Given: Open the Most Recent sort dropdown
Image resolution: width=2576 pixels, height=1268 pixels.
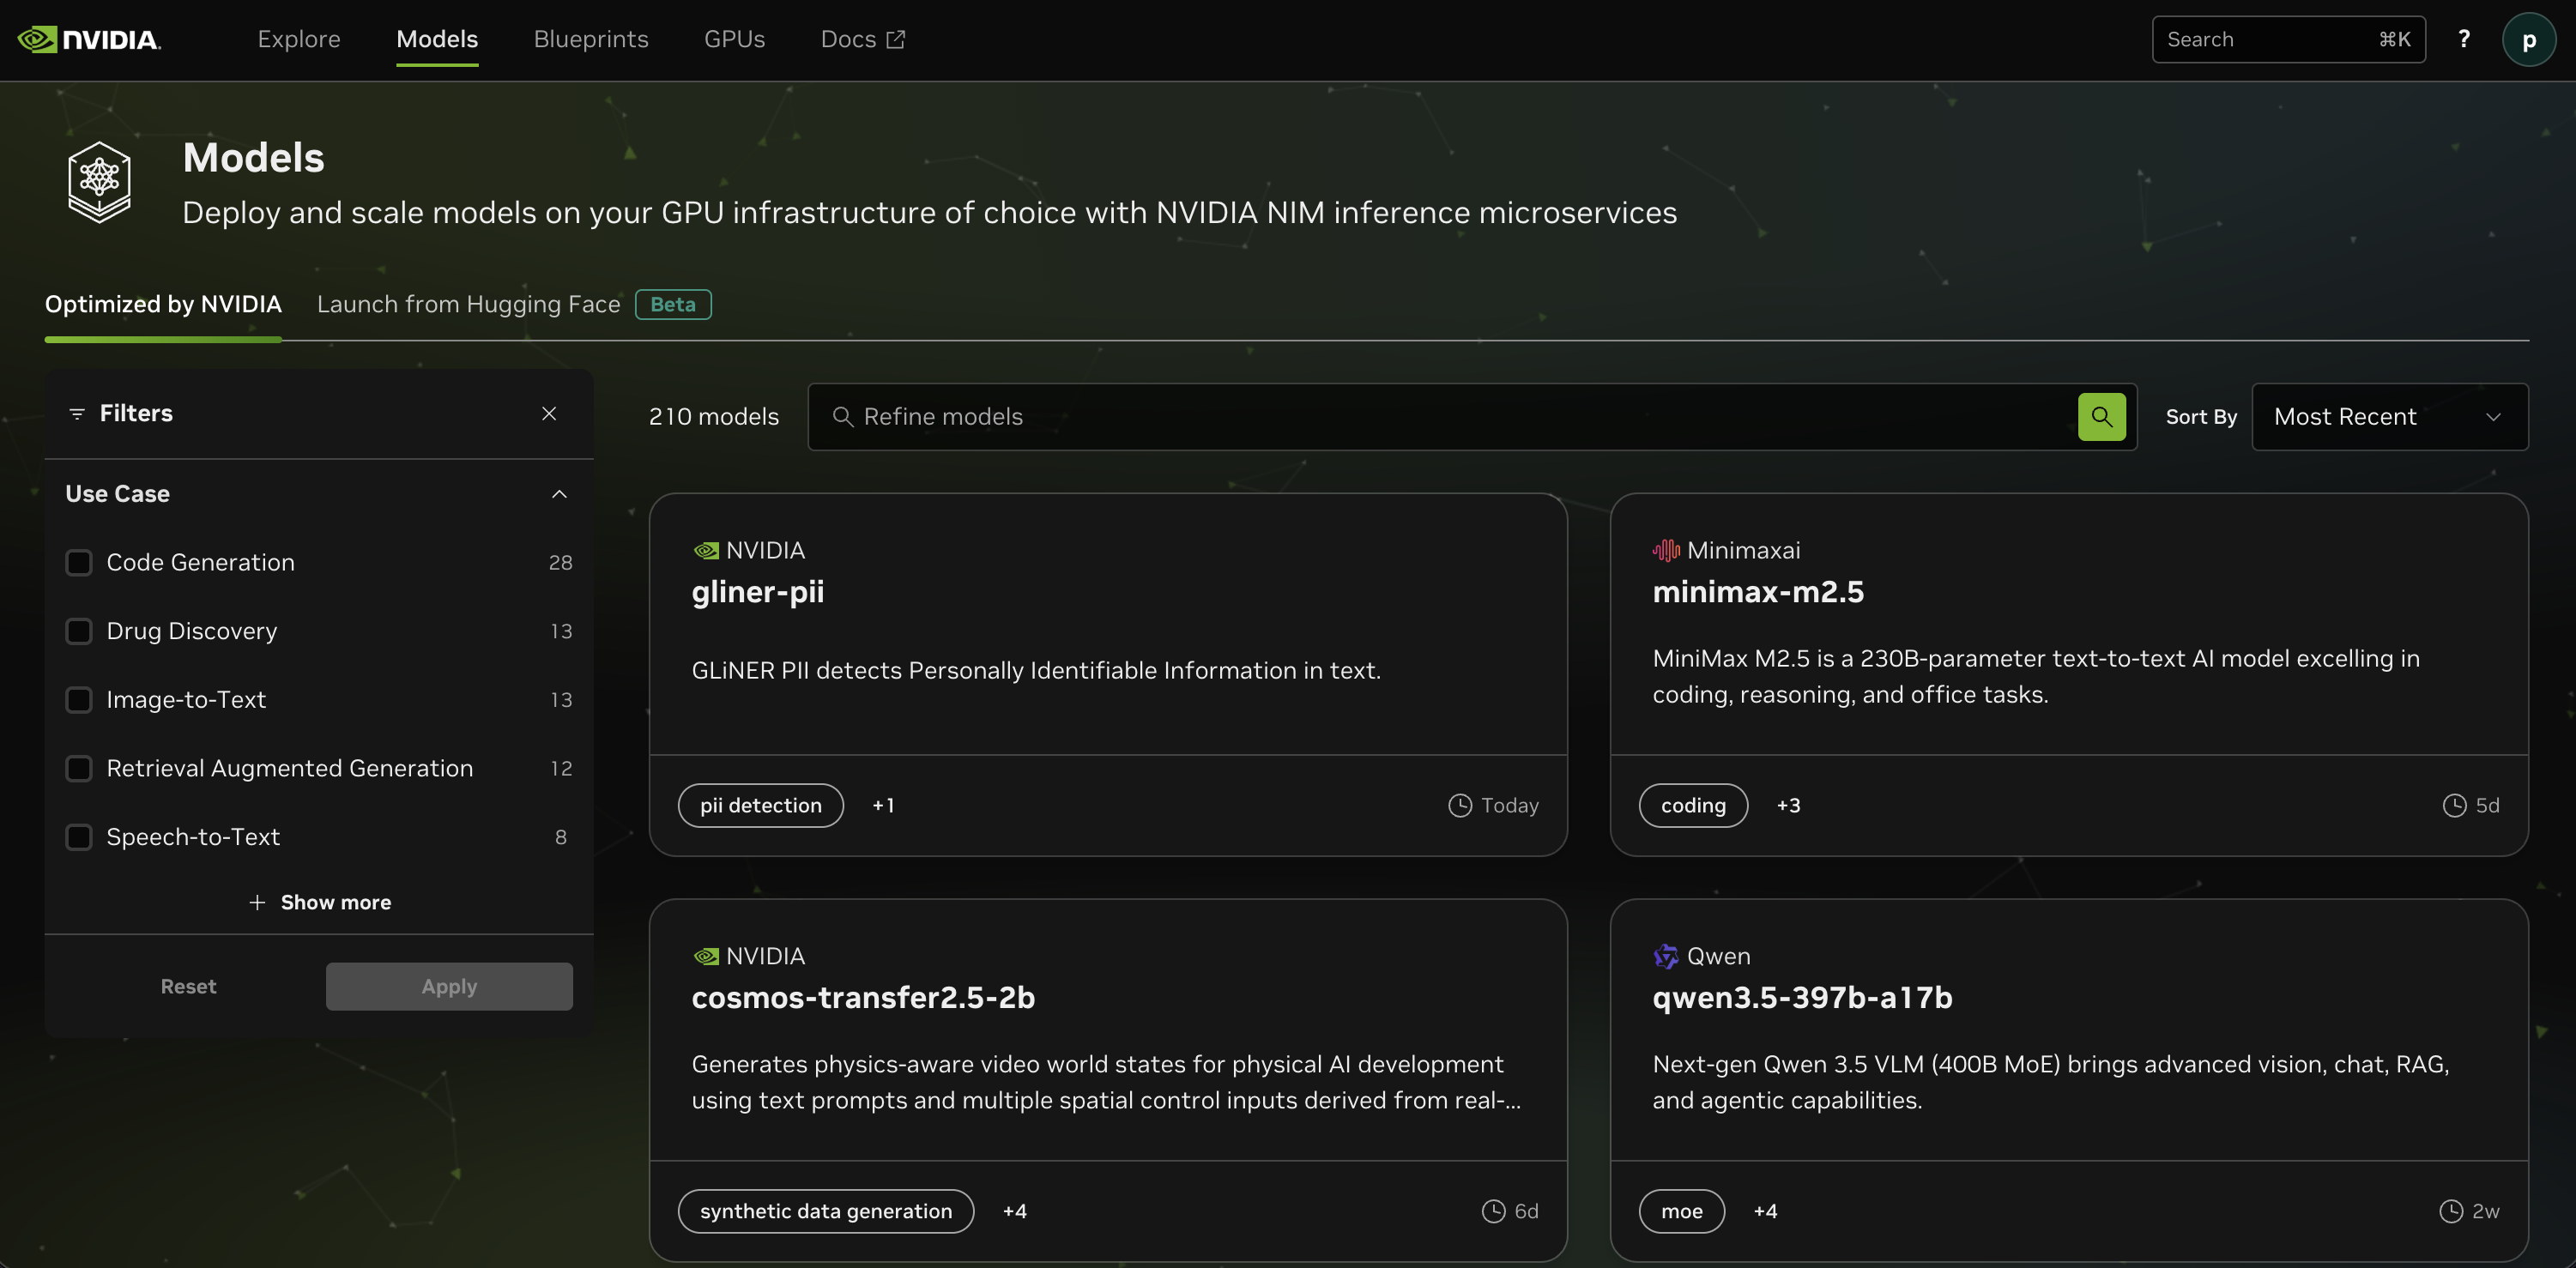Looking at the screenshot, I should [2389, 416].
